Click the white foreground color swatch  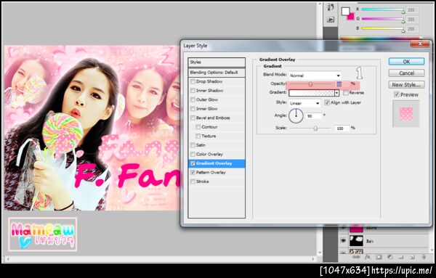tap(345, 11)
